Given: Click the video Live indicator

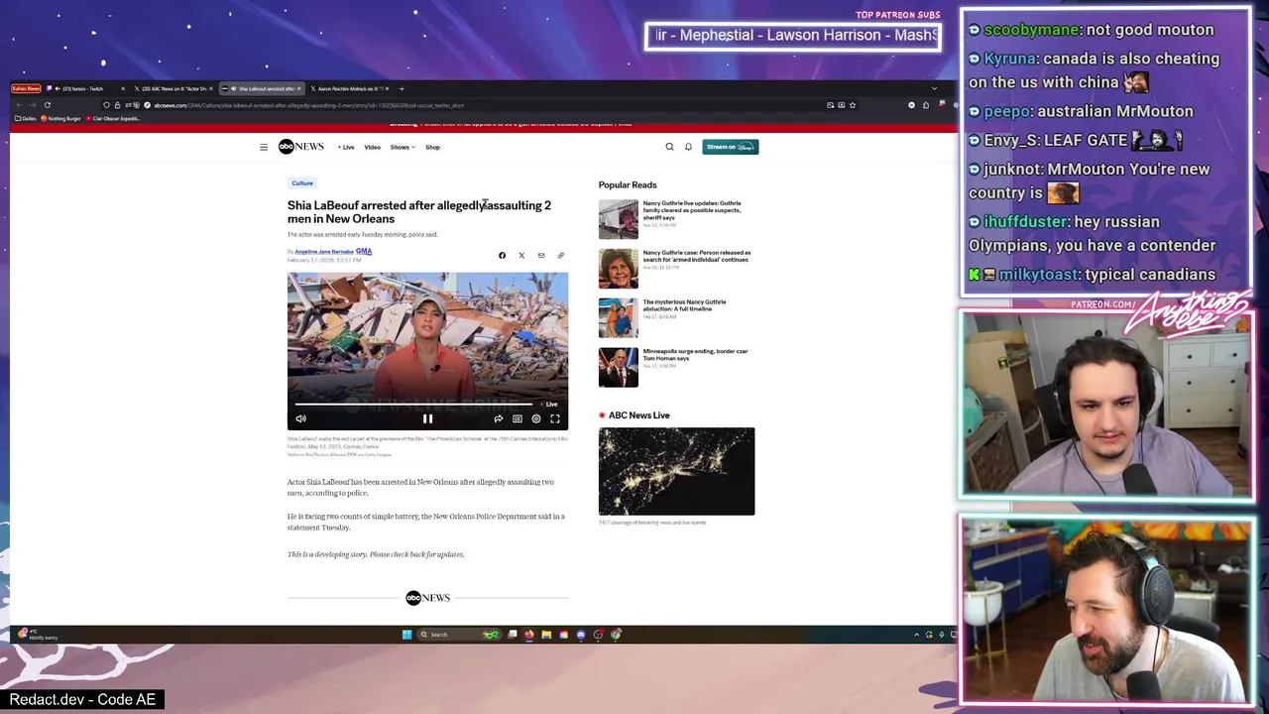Looking at the screenshot, I should 551,405.
